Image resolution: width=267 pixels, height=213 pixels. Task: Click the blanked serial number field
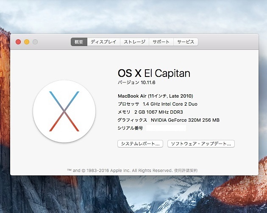(166, 128)
